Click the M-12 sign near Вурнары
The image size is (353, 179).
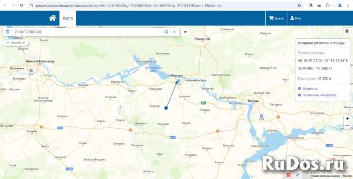173,137
